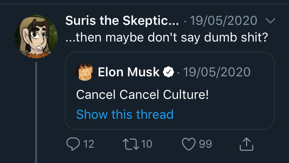Click the reply count number 12
The width and height of the screenshot is (289, 163).
pos(89,144)
